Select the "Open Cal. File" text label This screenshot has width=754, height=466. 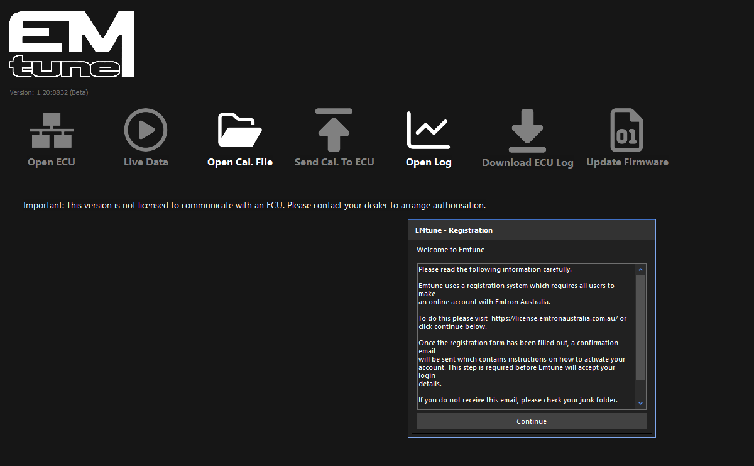pos(239,162)
